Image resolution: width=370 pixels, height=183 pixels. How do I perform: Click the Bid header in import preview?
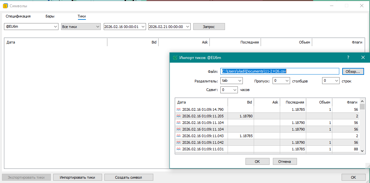pos(241,102)
